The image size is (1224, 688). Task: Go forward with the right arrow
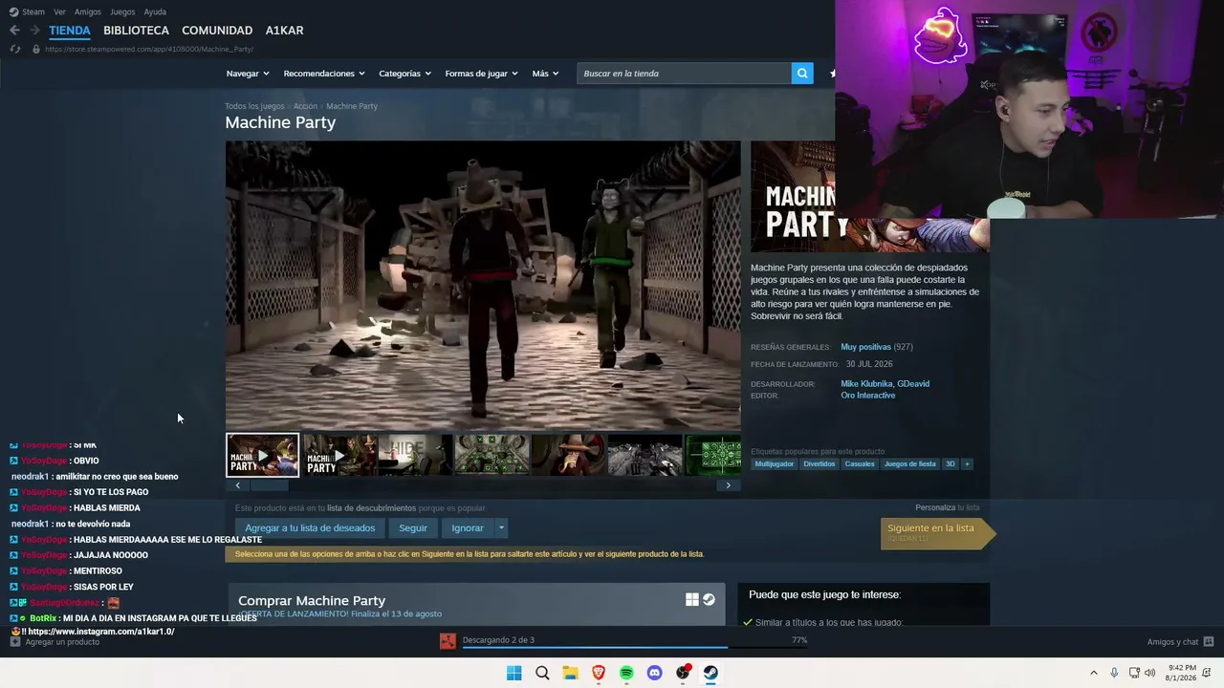[x=34, y=31]
